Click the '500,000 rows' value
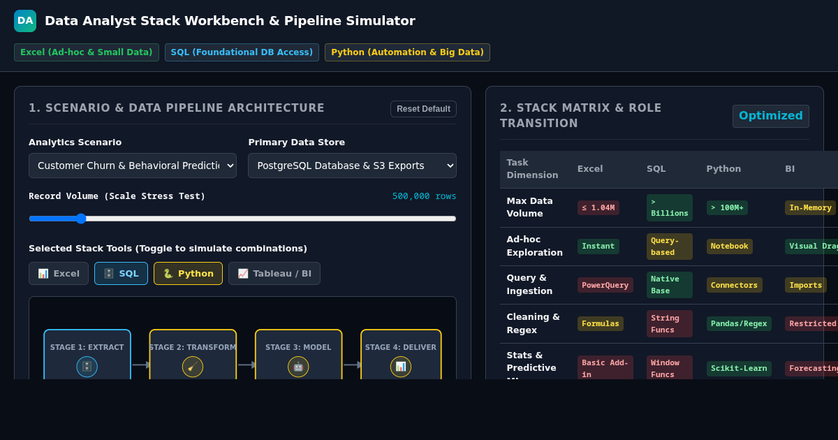 424,196
